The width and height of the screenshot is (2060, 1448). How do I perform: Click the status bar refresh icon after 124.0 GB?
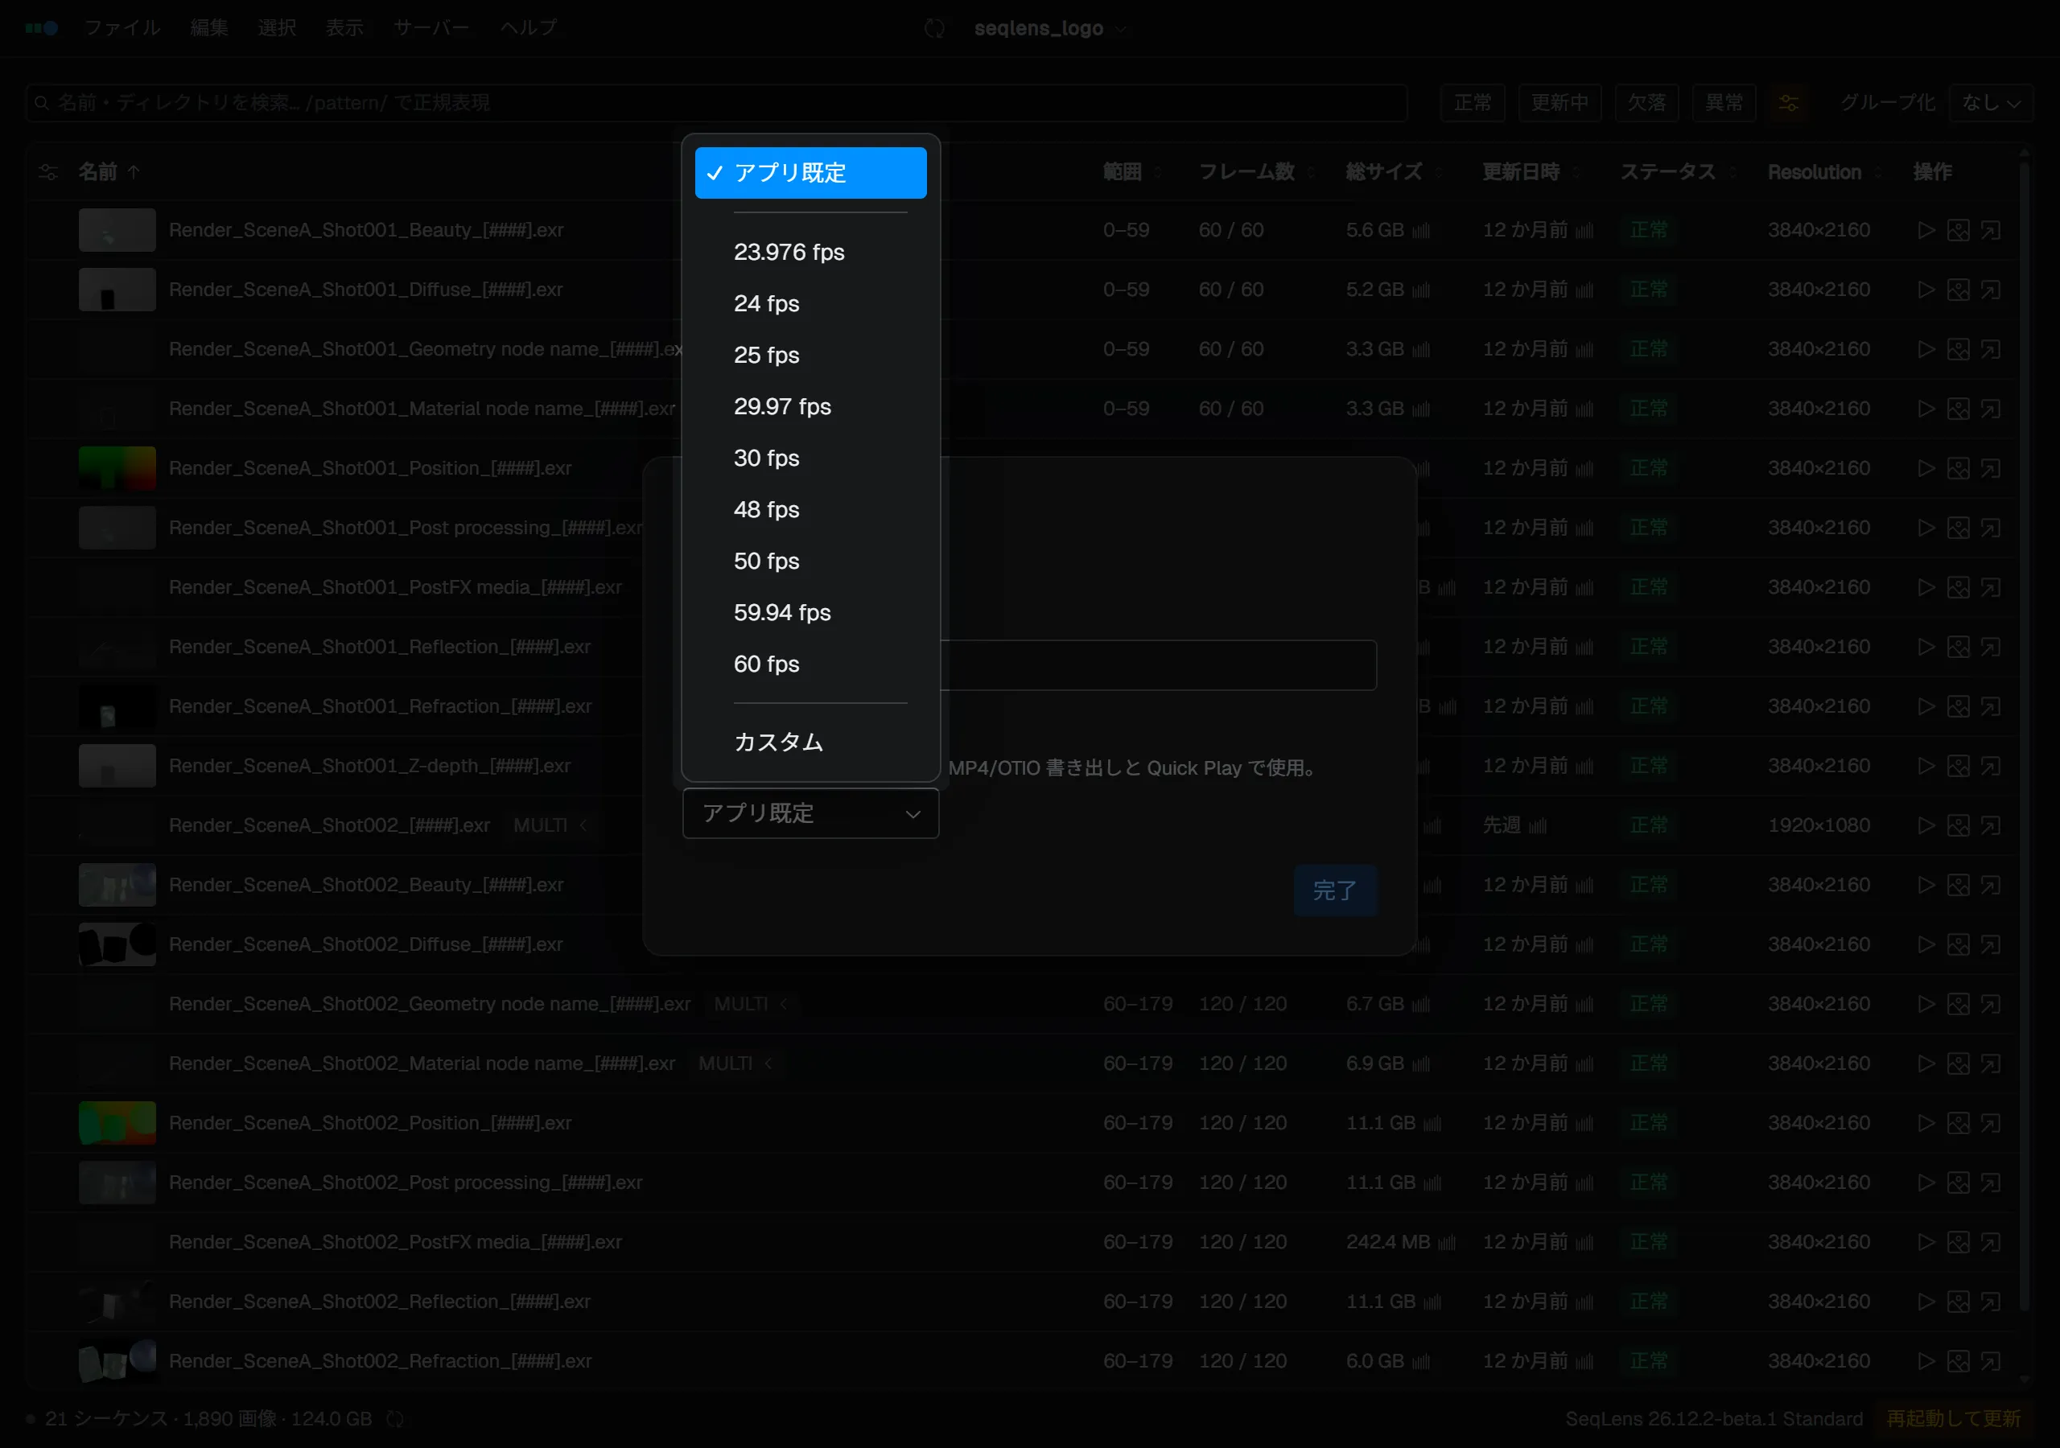pos(395,1419)
